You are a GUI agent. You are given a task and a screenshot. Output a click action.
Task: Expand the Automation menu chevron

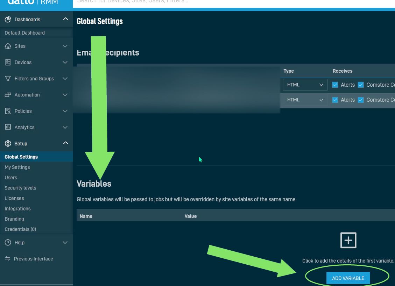pos(65,95)
